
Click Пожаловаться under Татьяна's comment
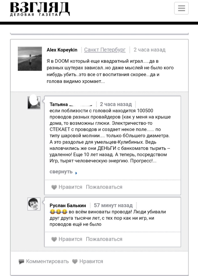pyautogui.click(x=104, y=187)
